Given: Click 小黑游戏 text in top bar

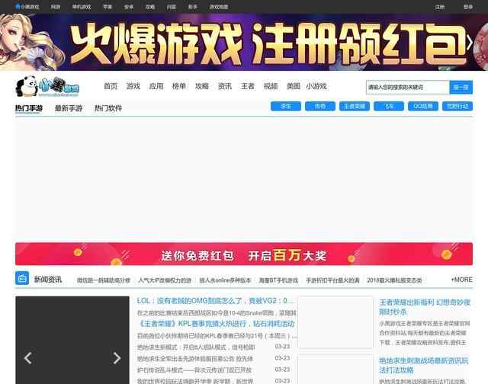Looking at the screenshot, I should point(30,7).
